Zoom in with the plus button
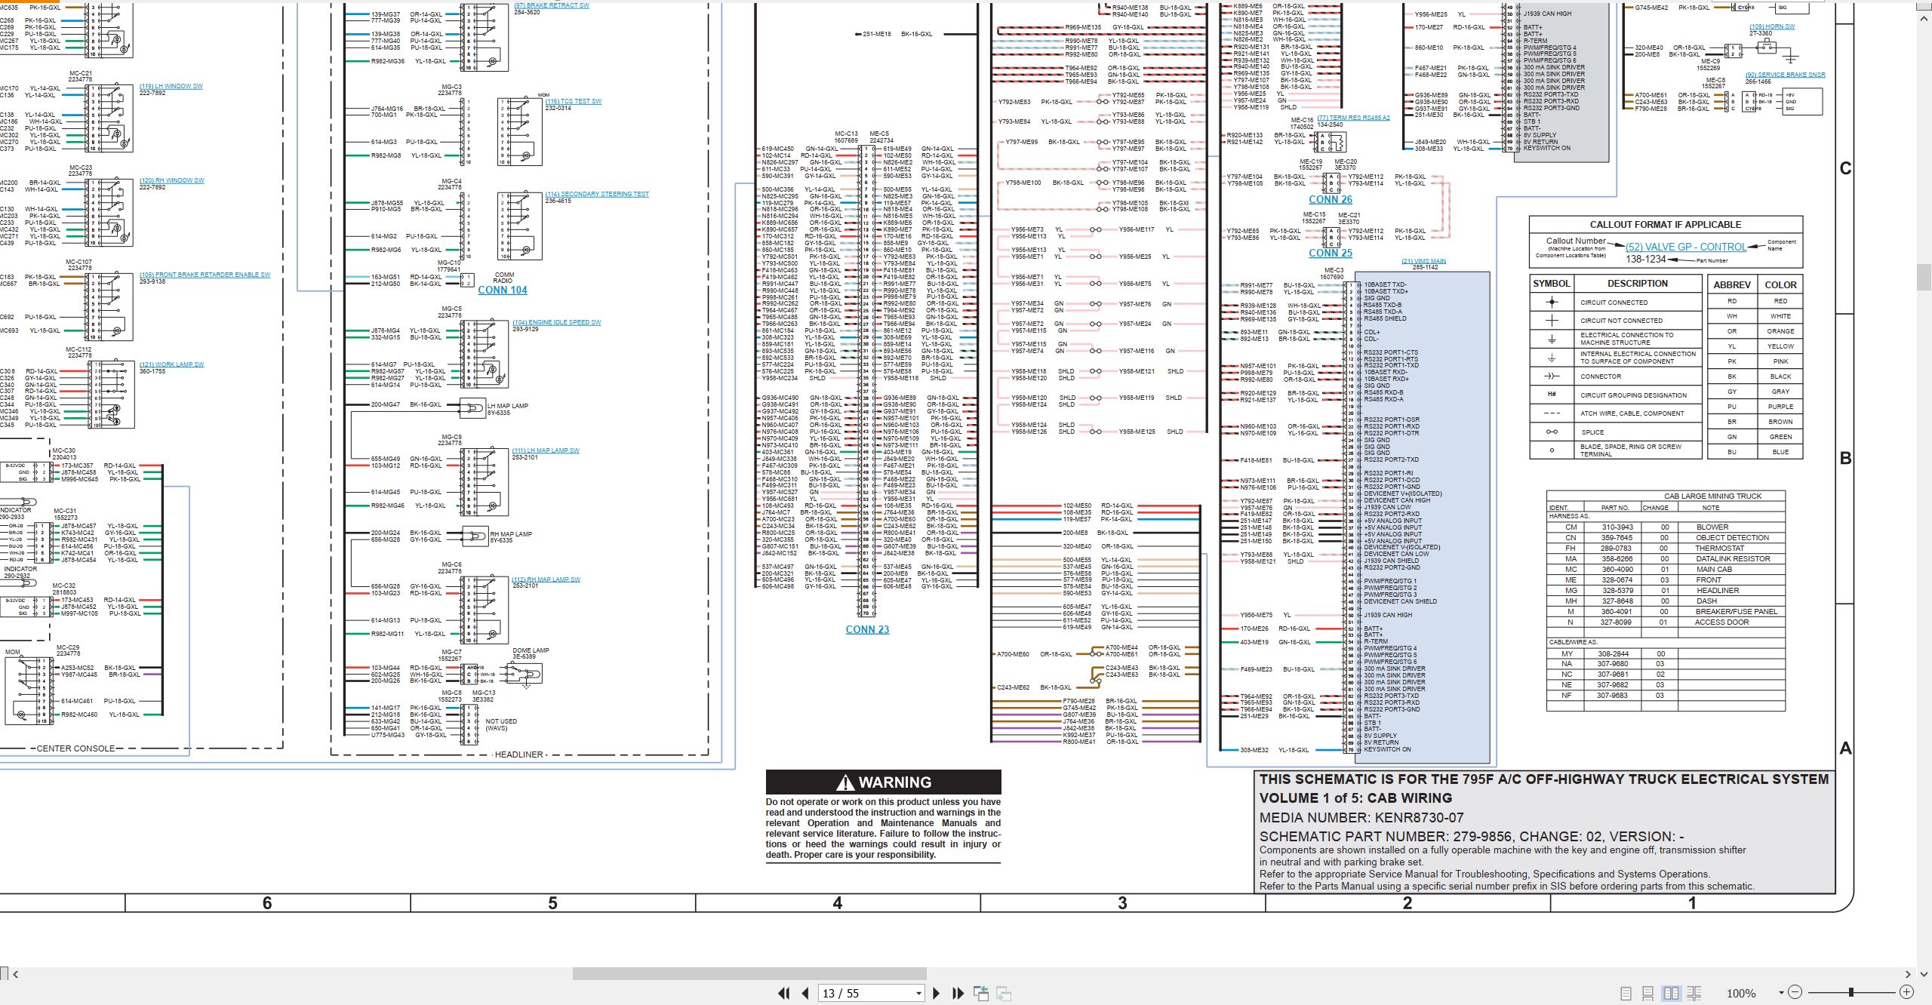Viewport: 1932px width, 1005px height. pyautogui.click(x=1907, y=992)
